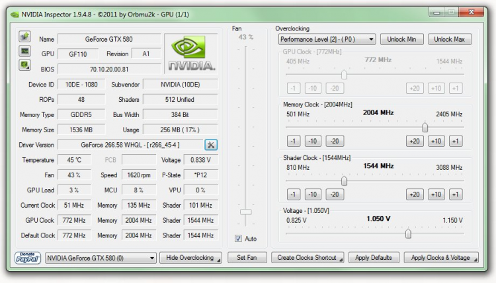Click the fan speed vertical slider handle
This screenshot has height=283, width=496.
point(246,212)
